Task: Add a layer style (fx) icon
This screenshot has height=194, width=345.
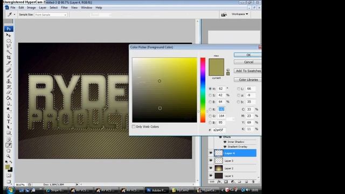Action: click(219, 182)
